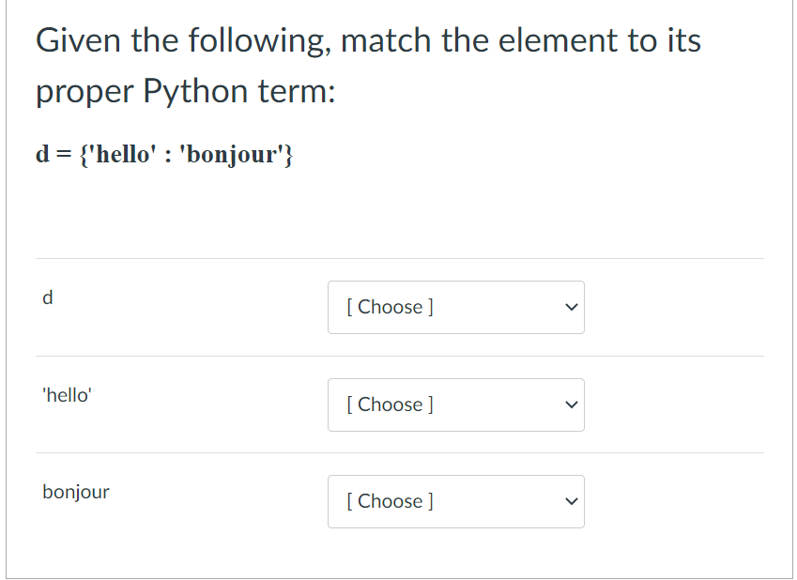Click the [ Choose ] text in the top dropdown

pos(389,307)
